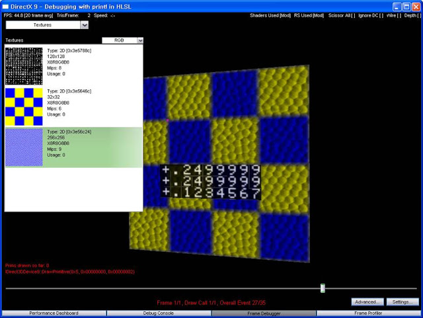
Task: Close the DirectX 9 debugging window
Action: [x=415, y=5]
